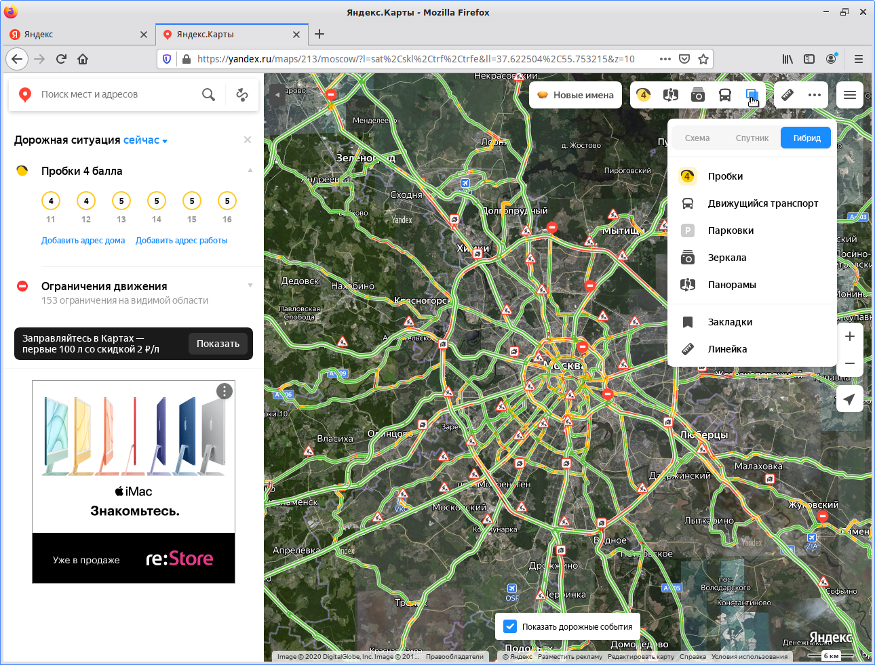Switch map type to 'Схема'
Screen dimensions: 875x665
click(x=697, y=138)
